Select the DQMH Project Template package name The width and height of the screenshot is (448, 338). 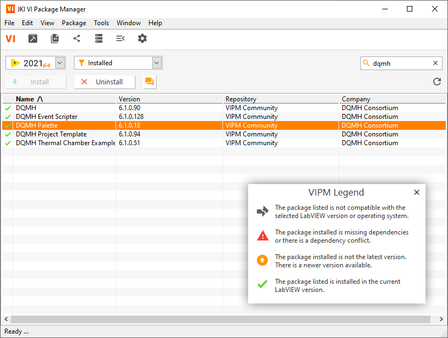(51, 134)
